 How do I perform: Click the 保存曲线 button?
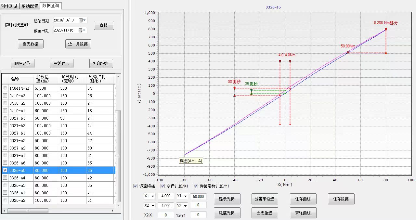point(303,199)
